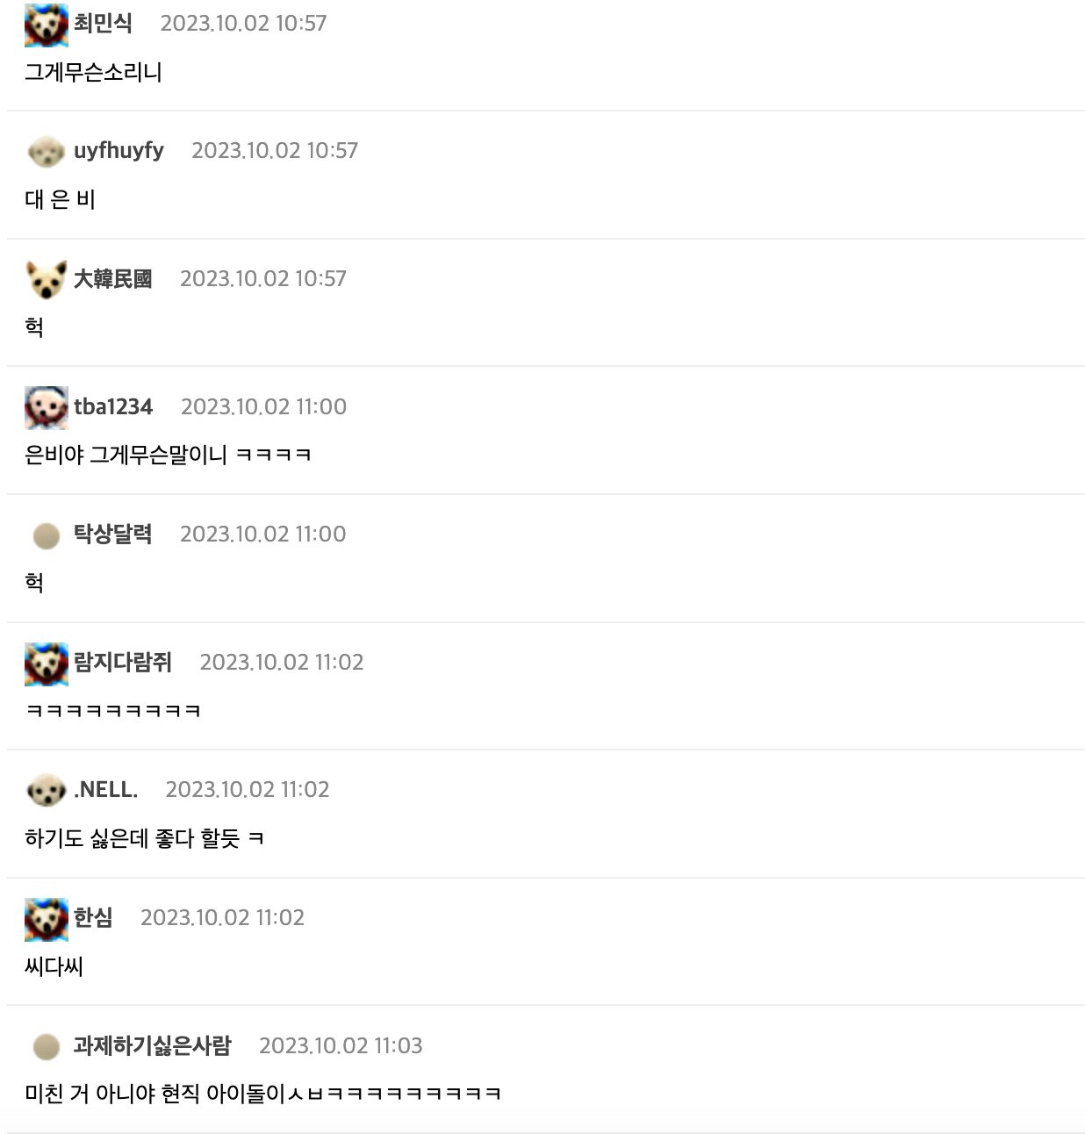Click 과제하기싫은사람's round beige avatar

pos(47,1046)
